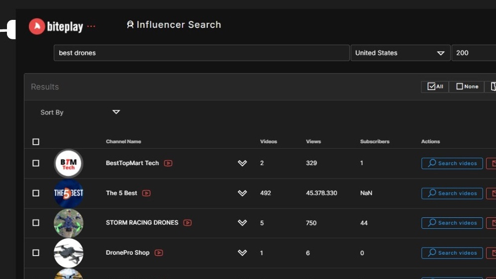This screenshot has height=279, width=496.
Task: Select STORM RACING DRONES row checkbox
Action: pos(36,223)
